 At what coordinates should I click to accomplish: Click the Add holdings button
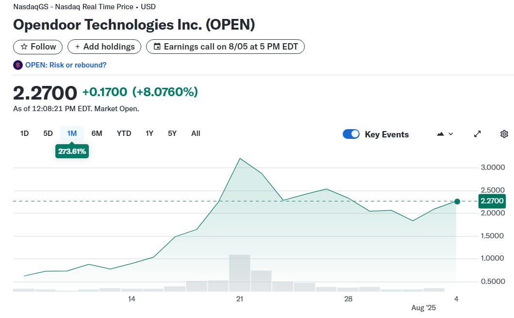tap(104, 47)
